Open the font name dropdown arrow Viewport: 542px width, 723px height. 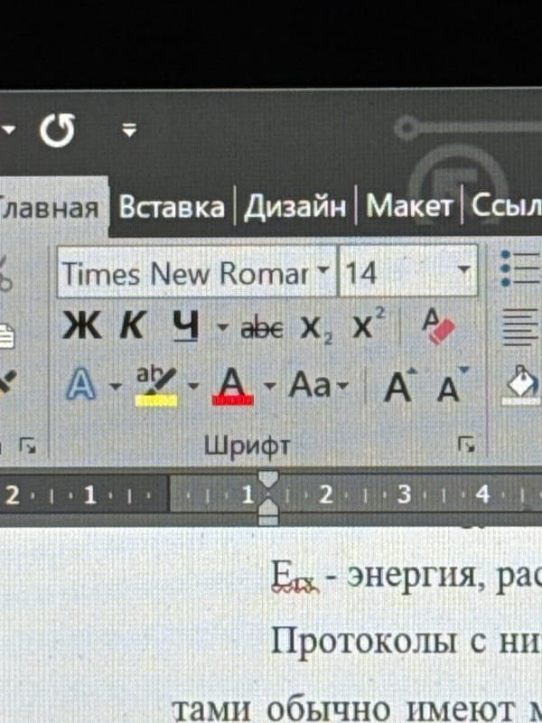tap(323, 268)
